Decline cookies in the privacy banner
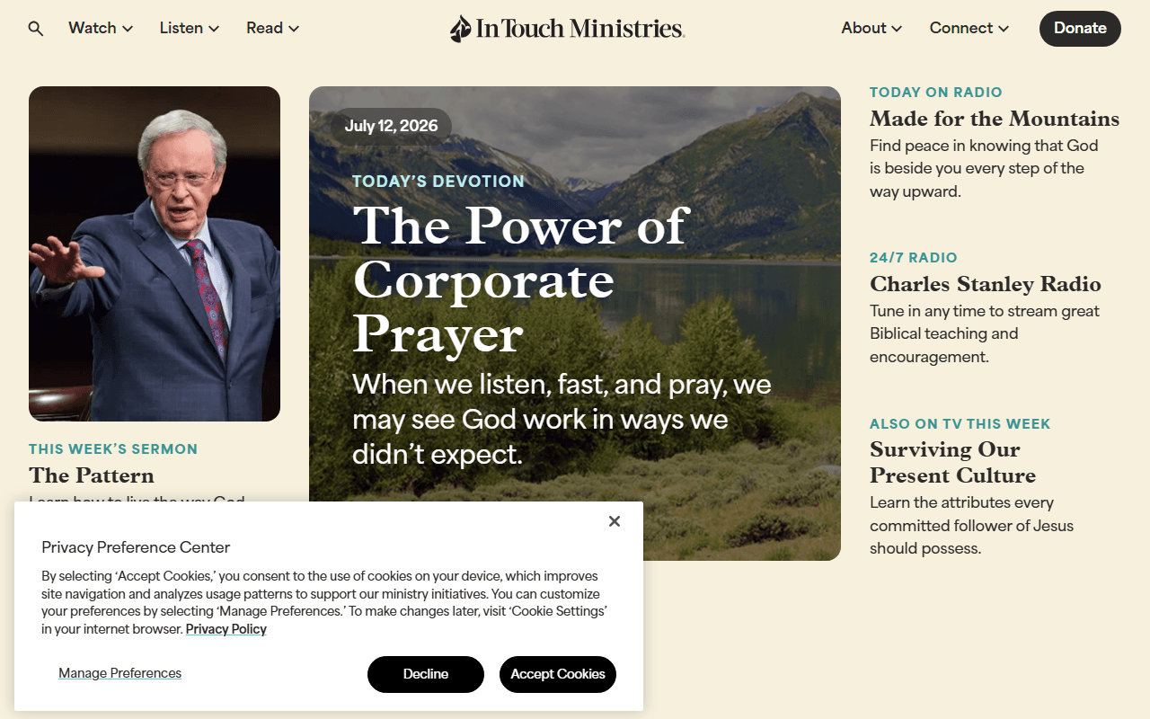1150x719 pixels. 426,674
